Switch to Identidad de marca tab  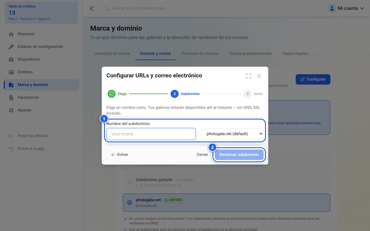tap(112, 53)
